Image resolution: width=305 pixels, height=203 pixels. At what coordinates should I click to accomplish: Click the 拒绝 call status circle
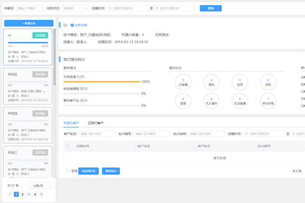(183, 101)
